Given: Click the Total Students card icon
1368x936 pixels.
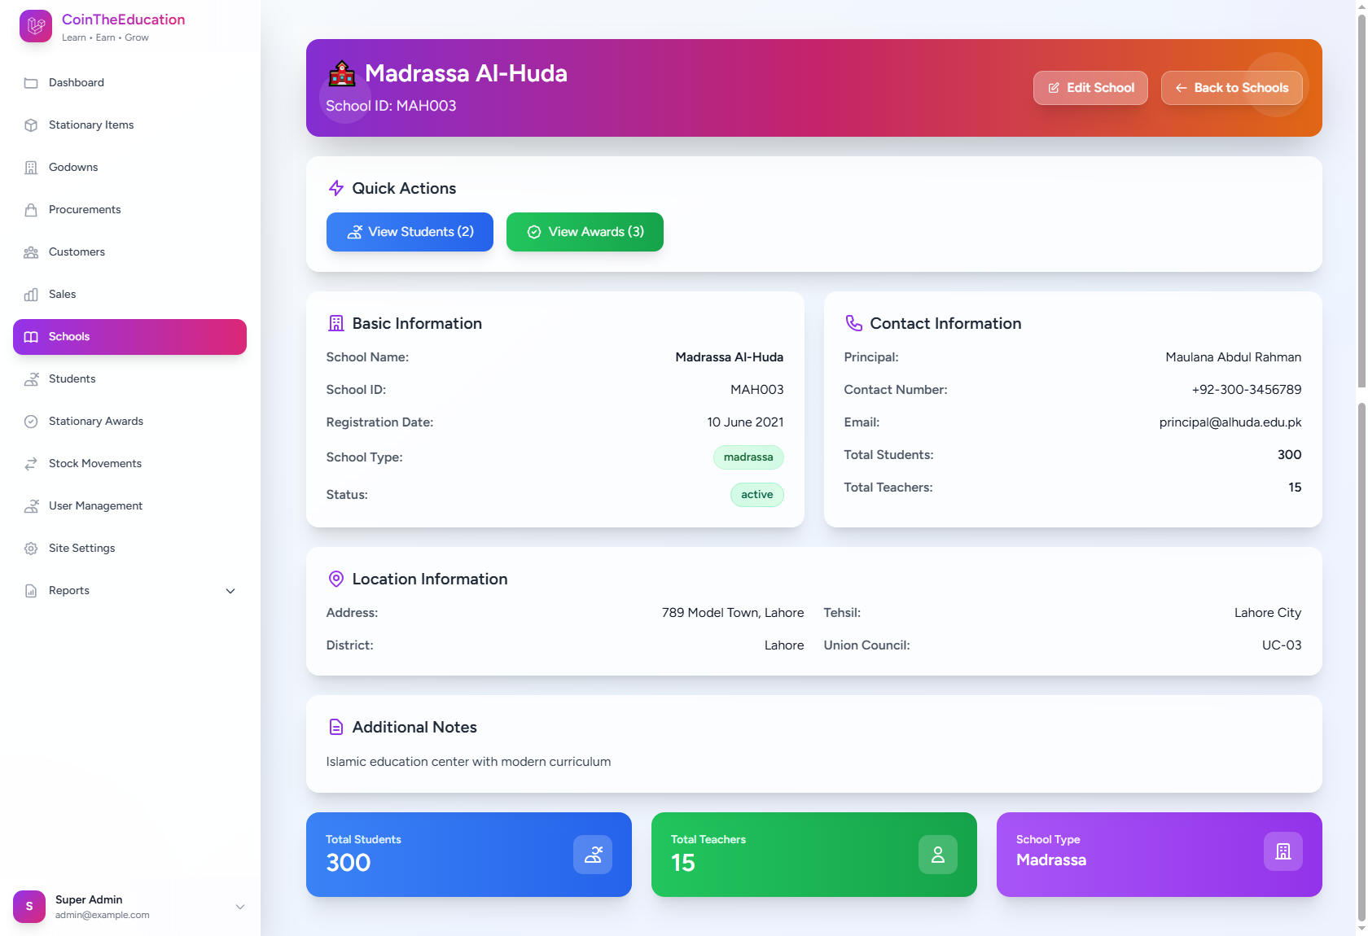Looking at the screenshot, I should [x=592, y=855].
